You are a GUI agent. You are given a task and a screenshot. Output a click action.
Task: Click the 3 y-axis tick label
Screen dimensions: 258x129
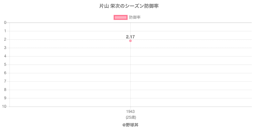coord(5,48)
